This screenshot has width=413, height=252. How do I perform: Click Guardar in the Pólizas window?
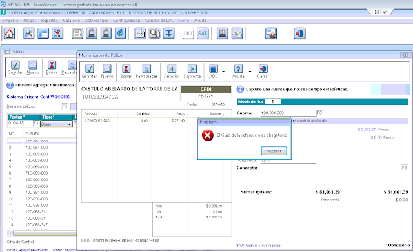point(15,67)
